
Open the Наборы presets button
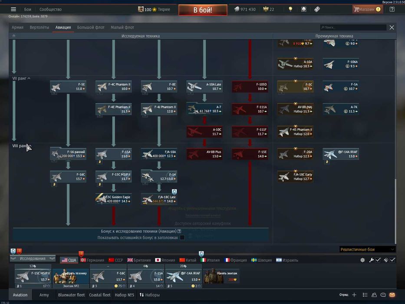pyautogui.click(x=150, y=295)
